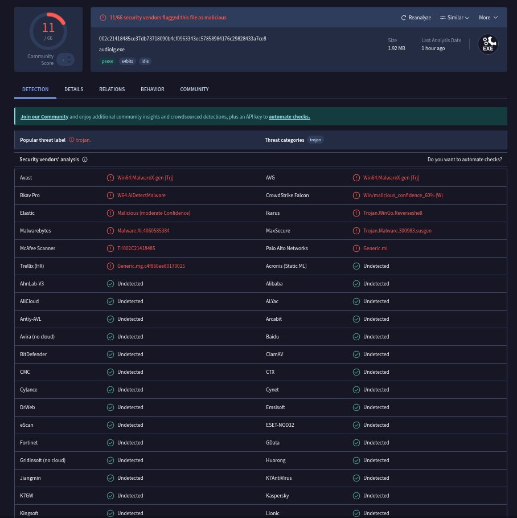Click the '1 hour ago' analysis date
The image size is (517, 518).
(x=433, y=48)
